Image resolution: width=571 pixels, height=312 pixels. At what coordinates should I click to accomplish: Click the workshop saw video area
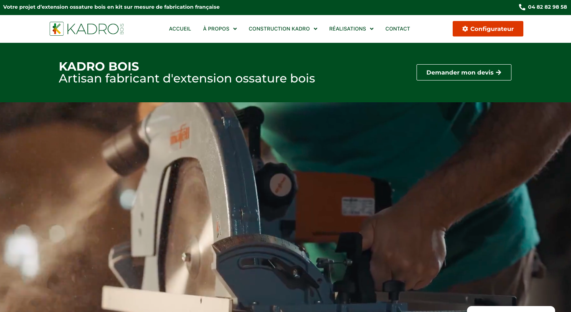tap(285, 206)
